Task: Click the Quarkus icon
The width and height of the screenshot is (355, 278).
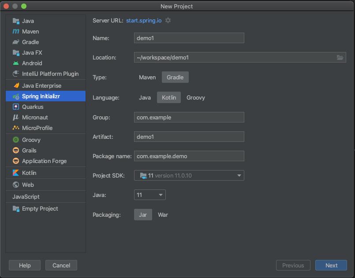Action: [x=16, y=107]
